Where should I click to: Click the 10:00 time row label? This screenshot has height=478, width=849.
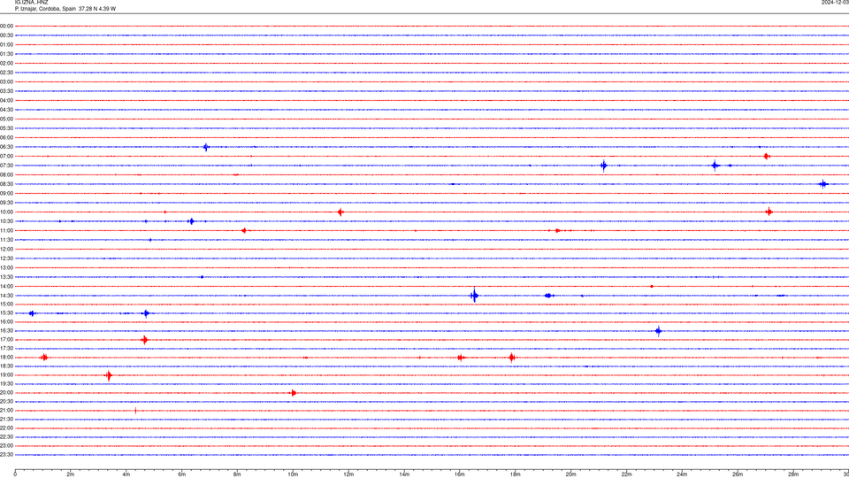pyautogui.click(x=6, y=212)
